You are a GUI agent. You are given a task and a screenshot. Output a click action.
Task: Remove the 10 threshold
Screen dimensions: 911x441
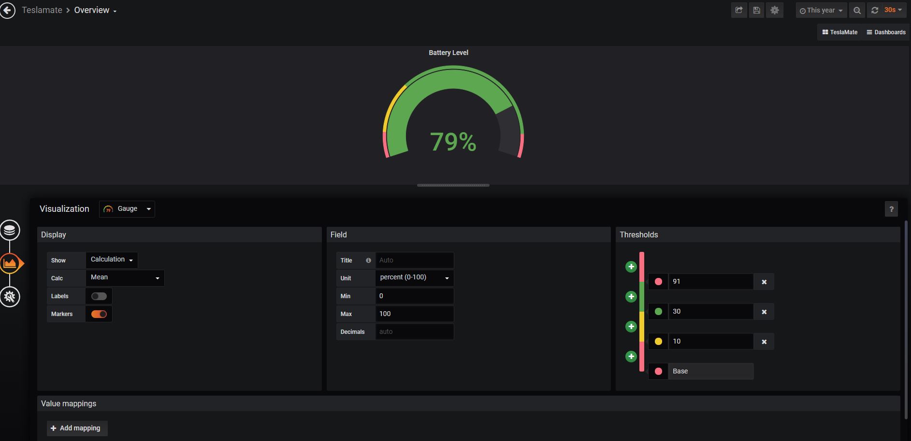tap(764, 342)
